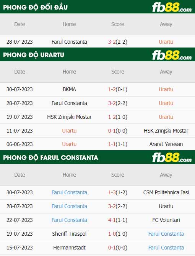Open the Hermannstadt team link
The height and width of the screenshot is (256, 195).
tap(69, 248)
